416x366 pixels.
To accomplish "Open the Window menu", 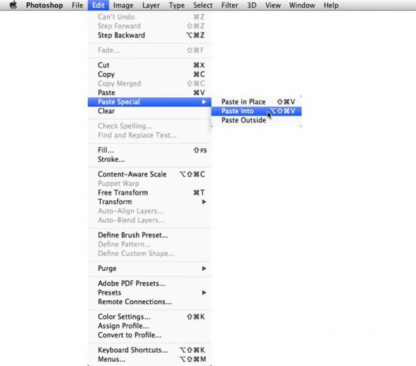I will click(x=303, y=5).
